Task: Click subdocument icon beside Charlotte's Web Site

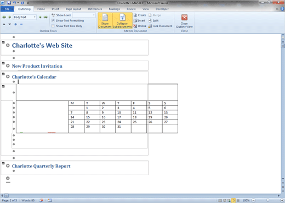Action: [x=3, y=42]
